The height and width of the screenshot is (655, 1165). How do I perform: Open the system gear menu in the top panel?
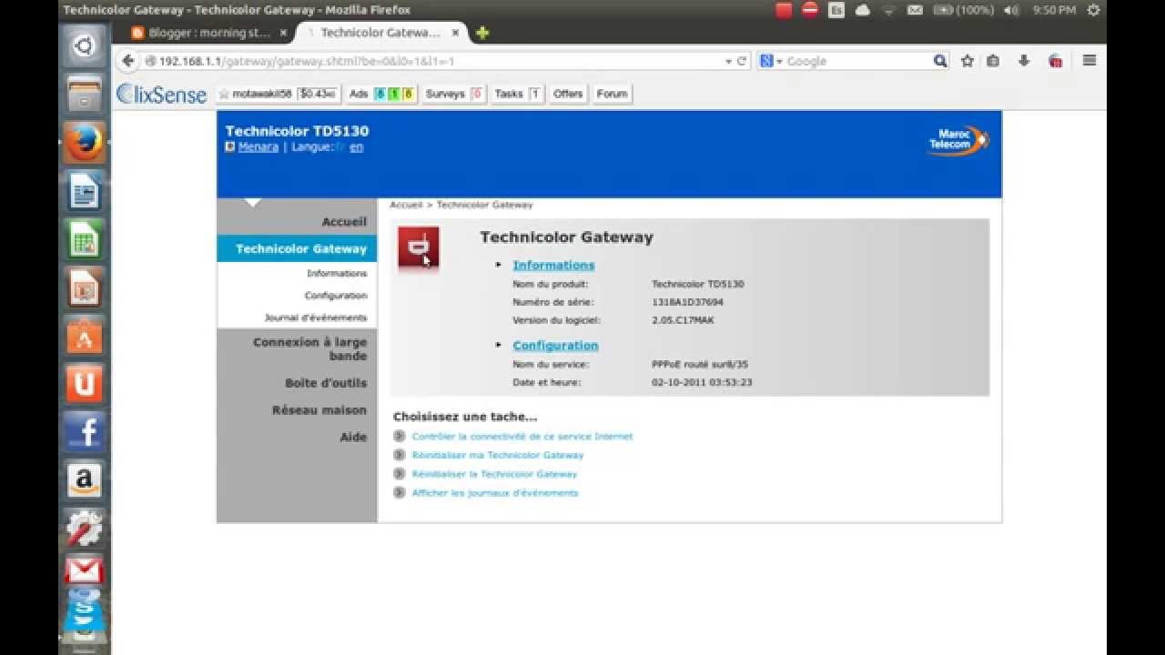[x=1093, y=10]
